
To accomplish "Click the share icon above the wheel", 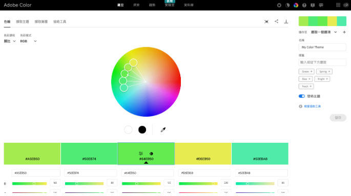I will 277,21.
